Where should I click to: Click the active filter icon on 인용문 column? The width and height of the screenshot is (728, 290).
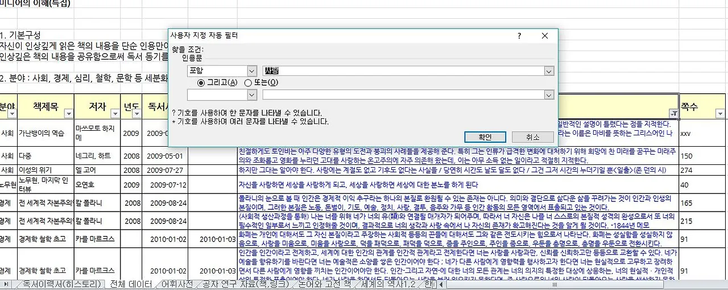click(674, 114)
